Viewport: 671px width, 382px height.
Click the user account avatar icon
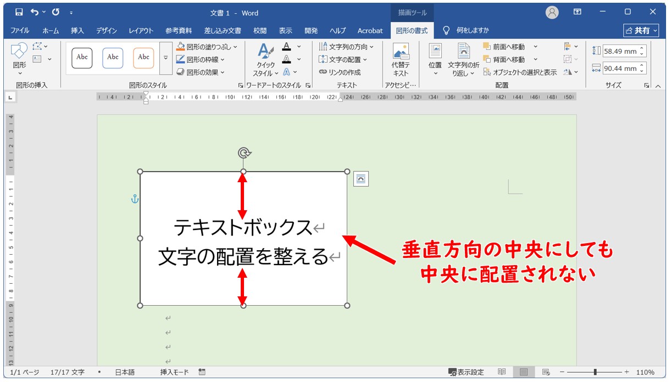point(552,12)
